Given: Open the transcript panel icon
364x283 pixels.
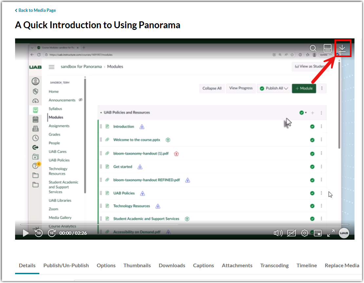Looking at the screenshot, I should click(x=327, y=48).
